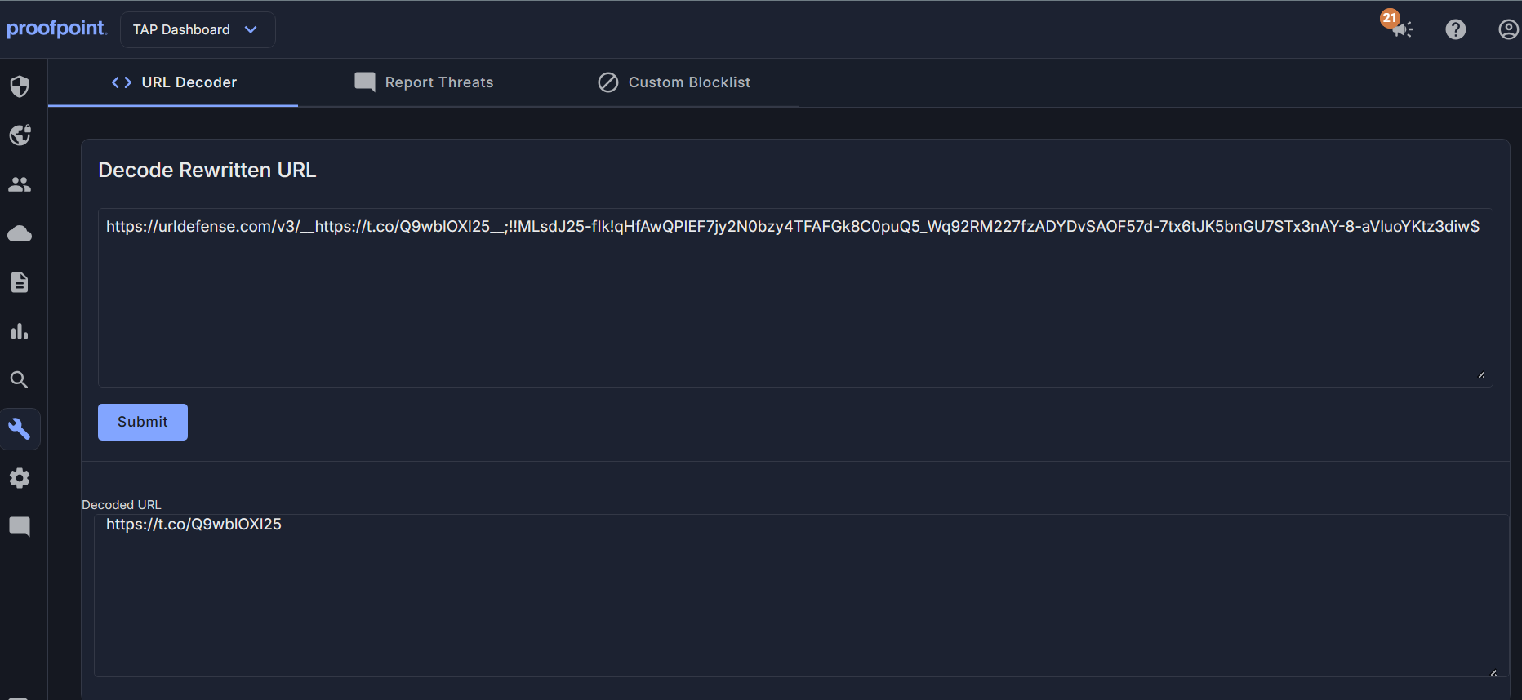Image resolution: width=1522 pixels, height=700 pixels.
Task: Open announcements megaphone with 21 badge
Action: tap(1401, 29)
